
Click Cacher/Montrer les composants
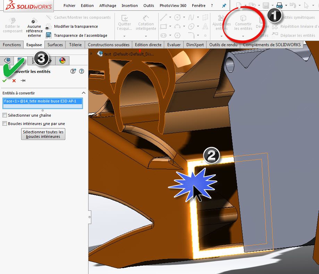pyautogui.click(x=78, y=17)
